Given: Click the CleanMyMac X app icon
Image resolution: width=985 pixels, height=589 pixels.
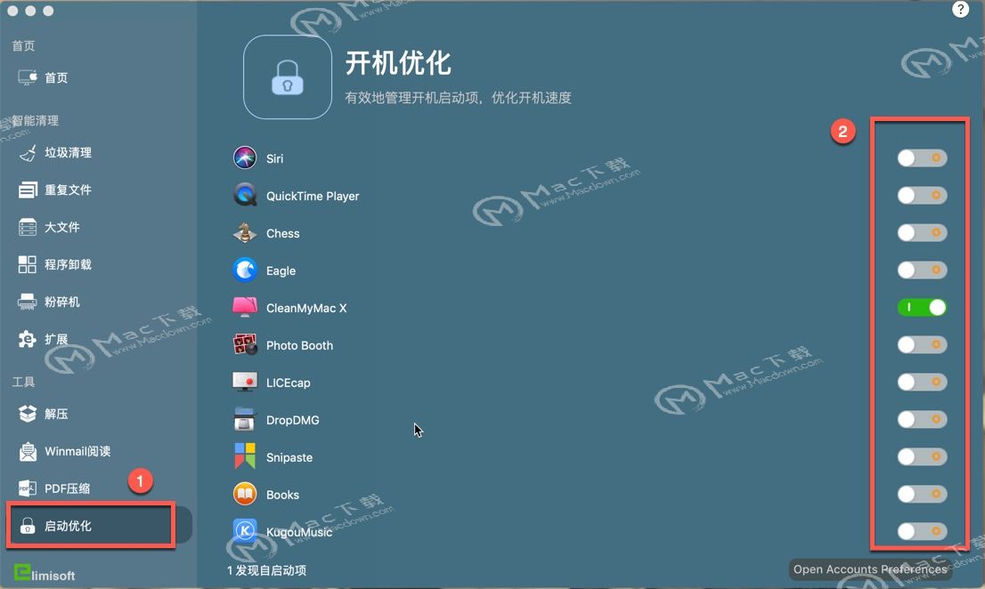Looking at the screenshot, I should 245,307.
